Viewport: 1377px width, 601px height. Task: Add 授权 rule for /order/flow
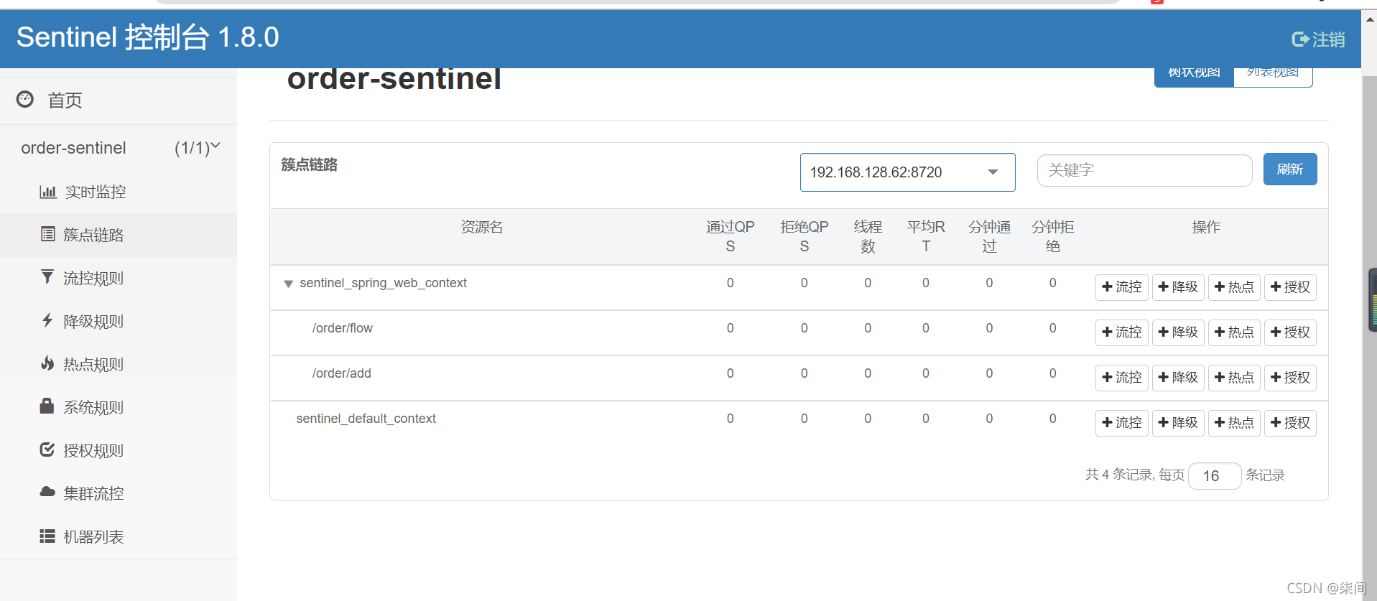(1290, 332)
